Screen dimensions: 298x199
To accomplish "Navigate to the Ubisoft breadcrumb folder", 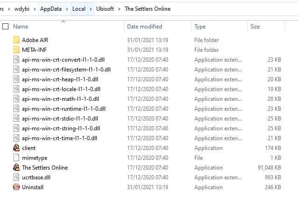I will coord(106,9).
